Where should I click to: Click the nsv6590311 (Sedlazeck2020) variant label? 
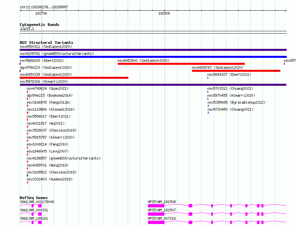tap(46, 47)
